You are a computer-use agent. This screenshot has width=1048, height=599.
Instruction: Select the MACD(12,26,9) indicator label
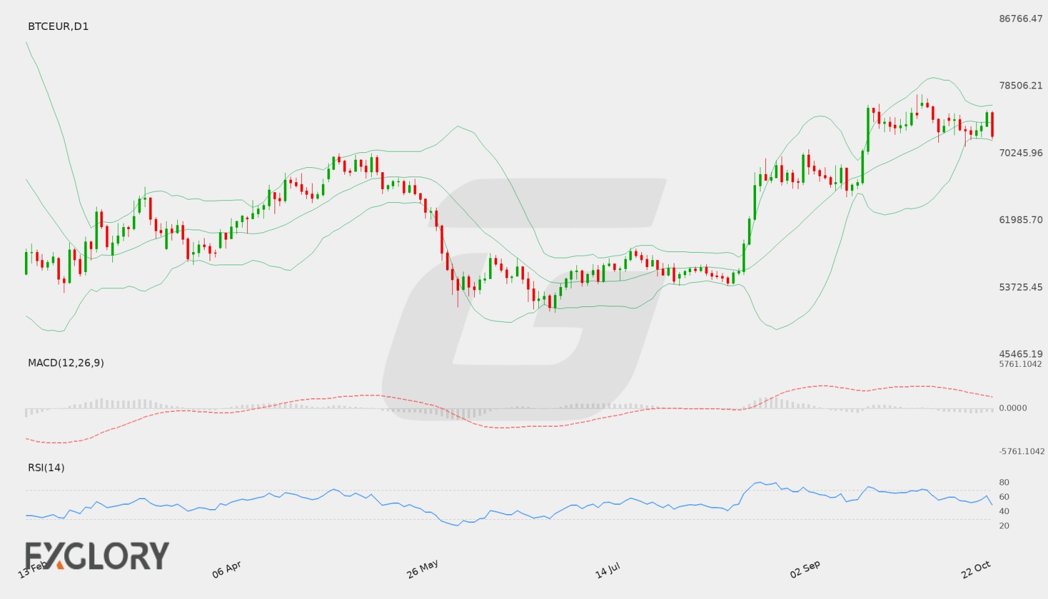pyautogui.click(x=65, y=363)
